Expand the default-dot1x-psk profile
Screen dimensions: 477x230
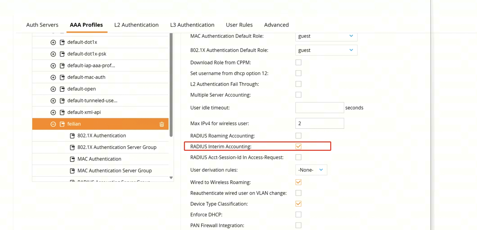coord(53,54)
